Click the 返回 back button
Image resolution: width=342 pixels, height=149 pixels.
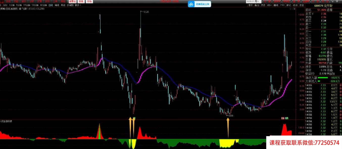(301, 5)
